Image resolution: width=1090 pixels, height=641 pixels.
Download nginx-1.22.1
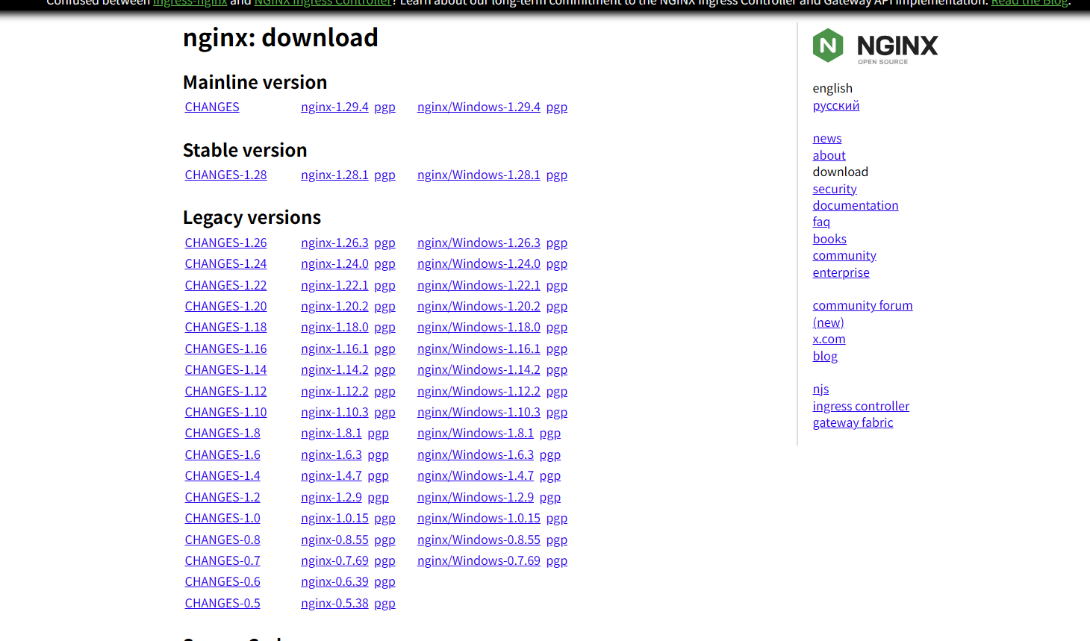pos(334,286)
